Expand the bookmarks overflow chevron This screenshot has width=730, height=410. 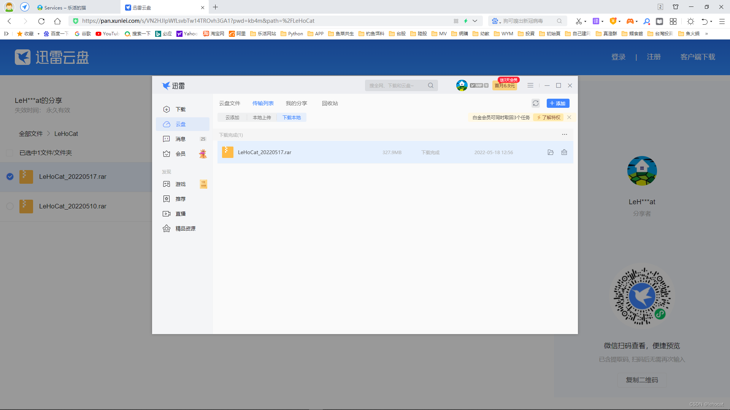[706, 34]
